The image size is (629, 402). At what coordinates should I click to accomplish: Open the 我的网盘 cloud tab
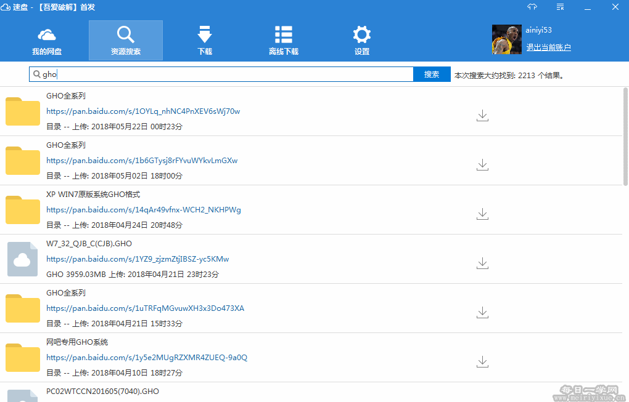tap(47, 41)
